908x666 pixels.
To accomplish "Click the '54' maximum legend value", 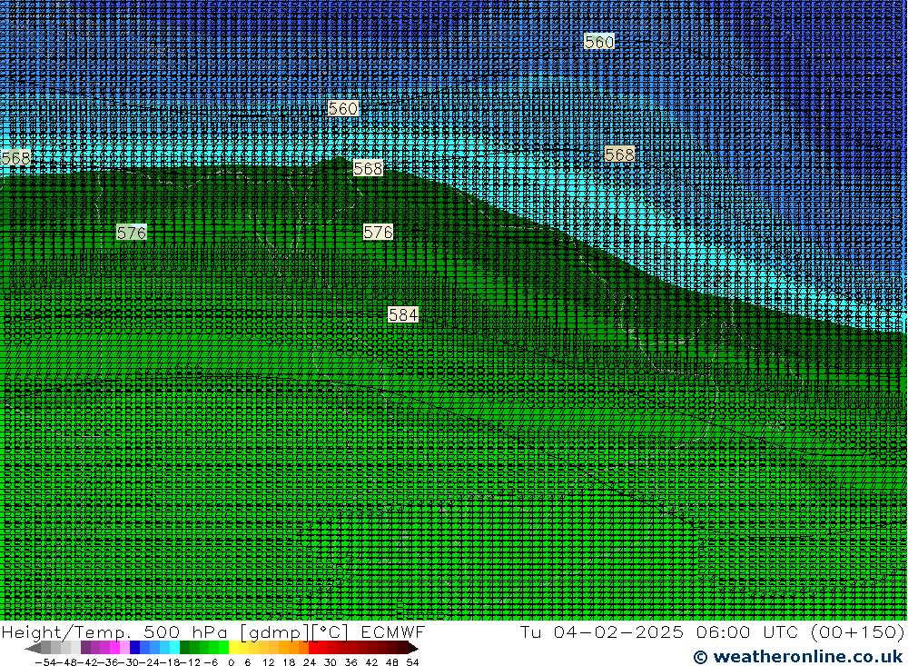I will (412, 662).
